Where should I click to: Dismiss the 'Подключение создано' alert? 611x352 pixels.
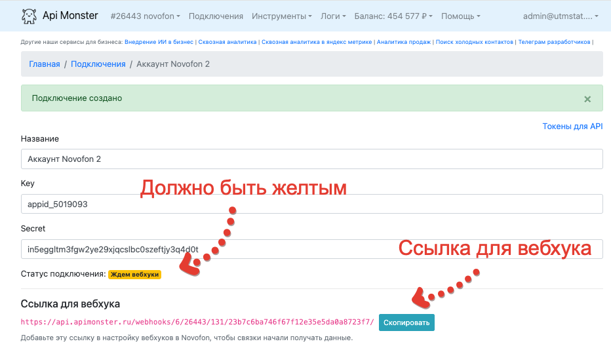coord(587,99)
